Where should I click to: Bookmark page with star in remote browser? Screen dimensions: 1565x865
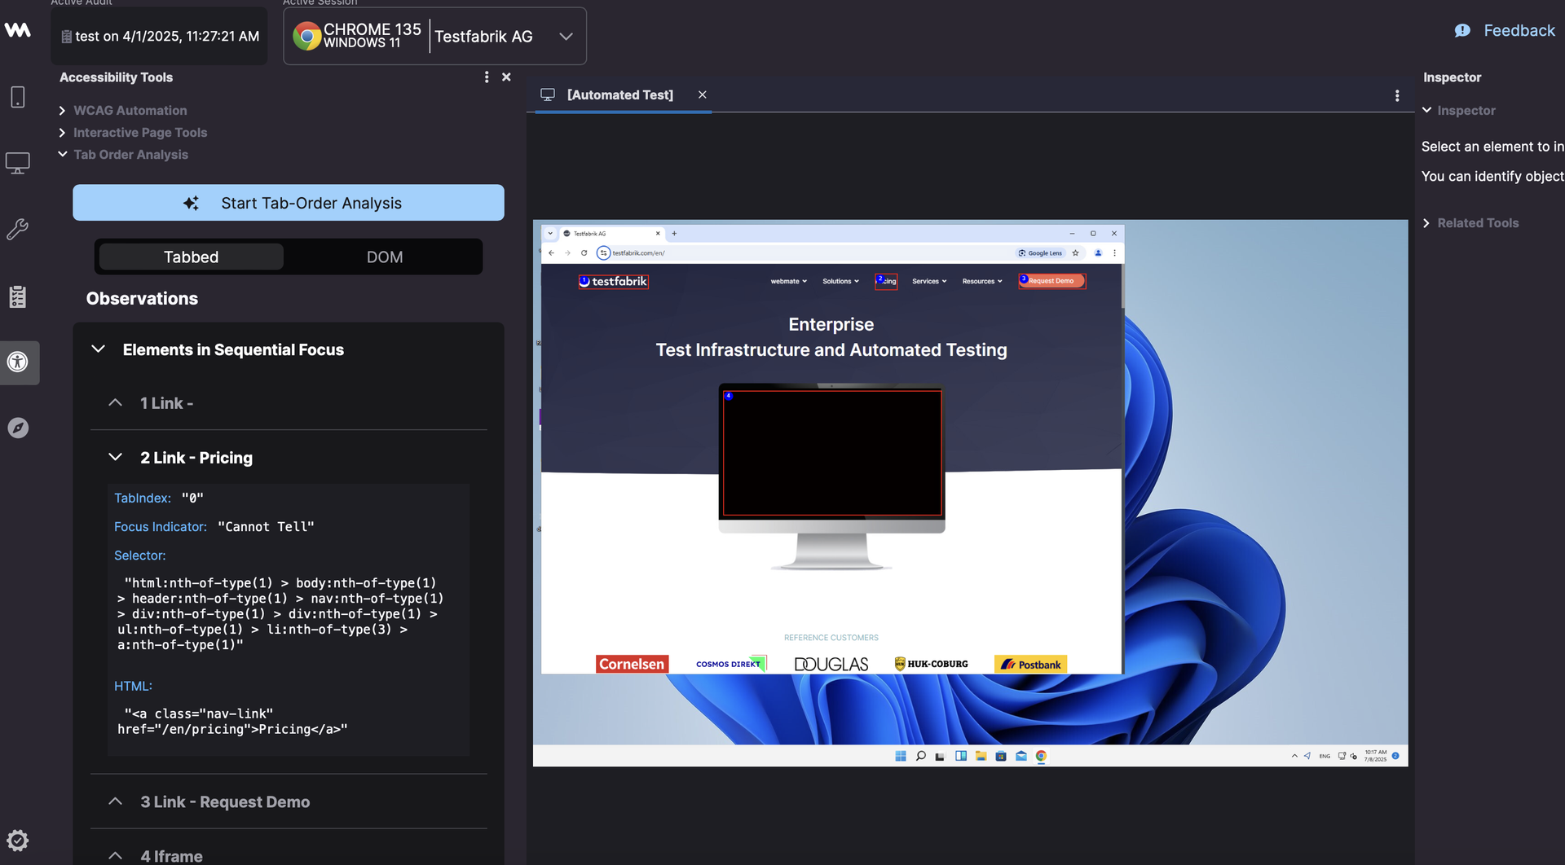pos(1075,252)
